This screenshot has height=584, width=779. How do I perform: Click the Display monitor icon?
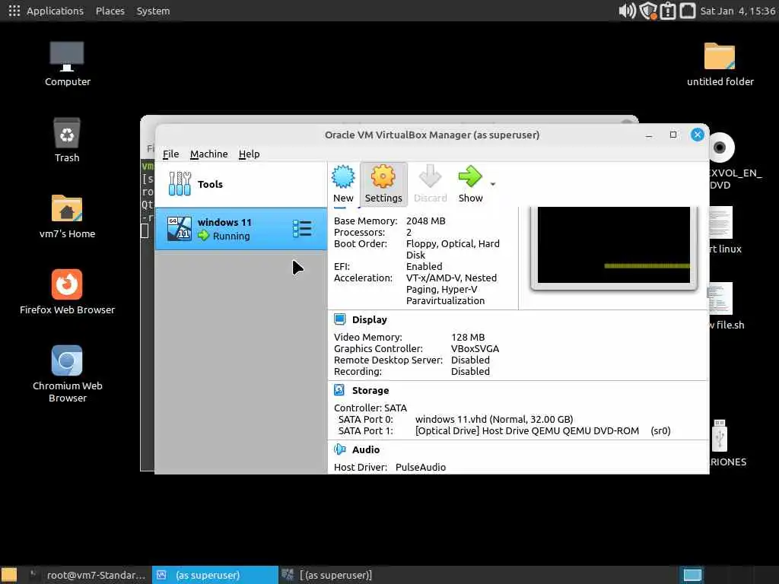pyautogui.click(x=340, y=319)
